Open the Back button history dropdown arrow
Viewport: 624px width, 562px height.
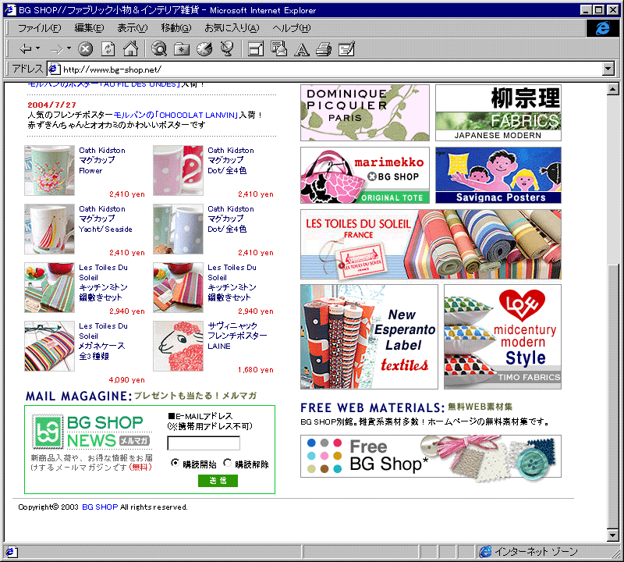tap(37, 48)
